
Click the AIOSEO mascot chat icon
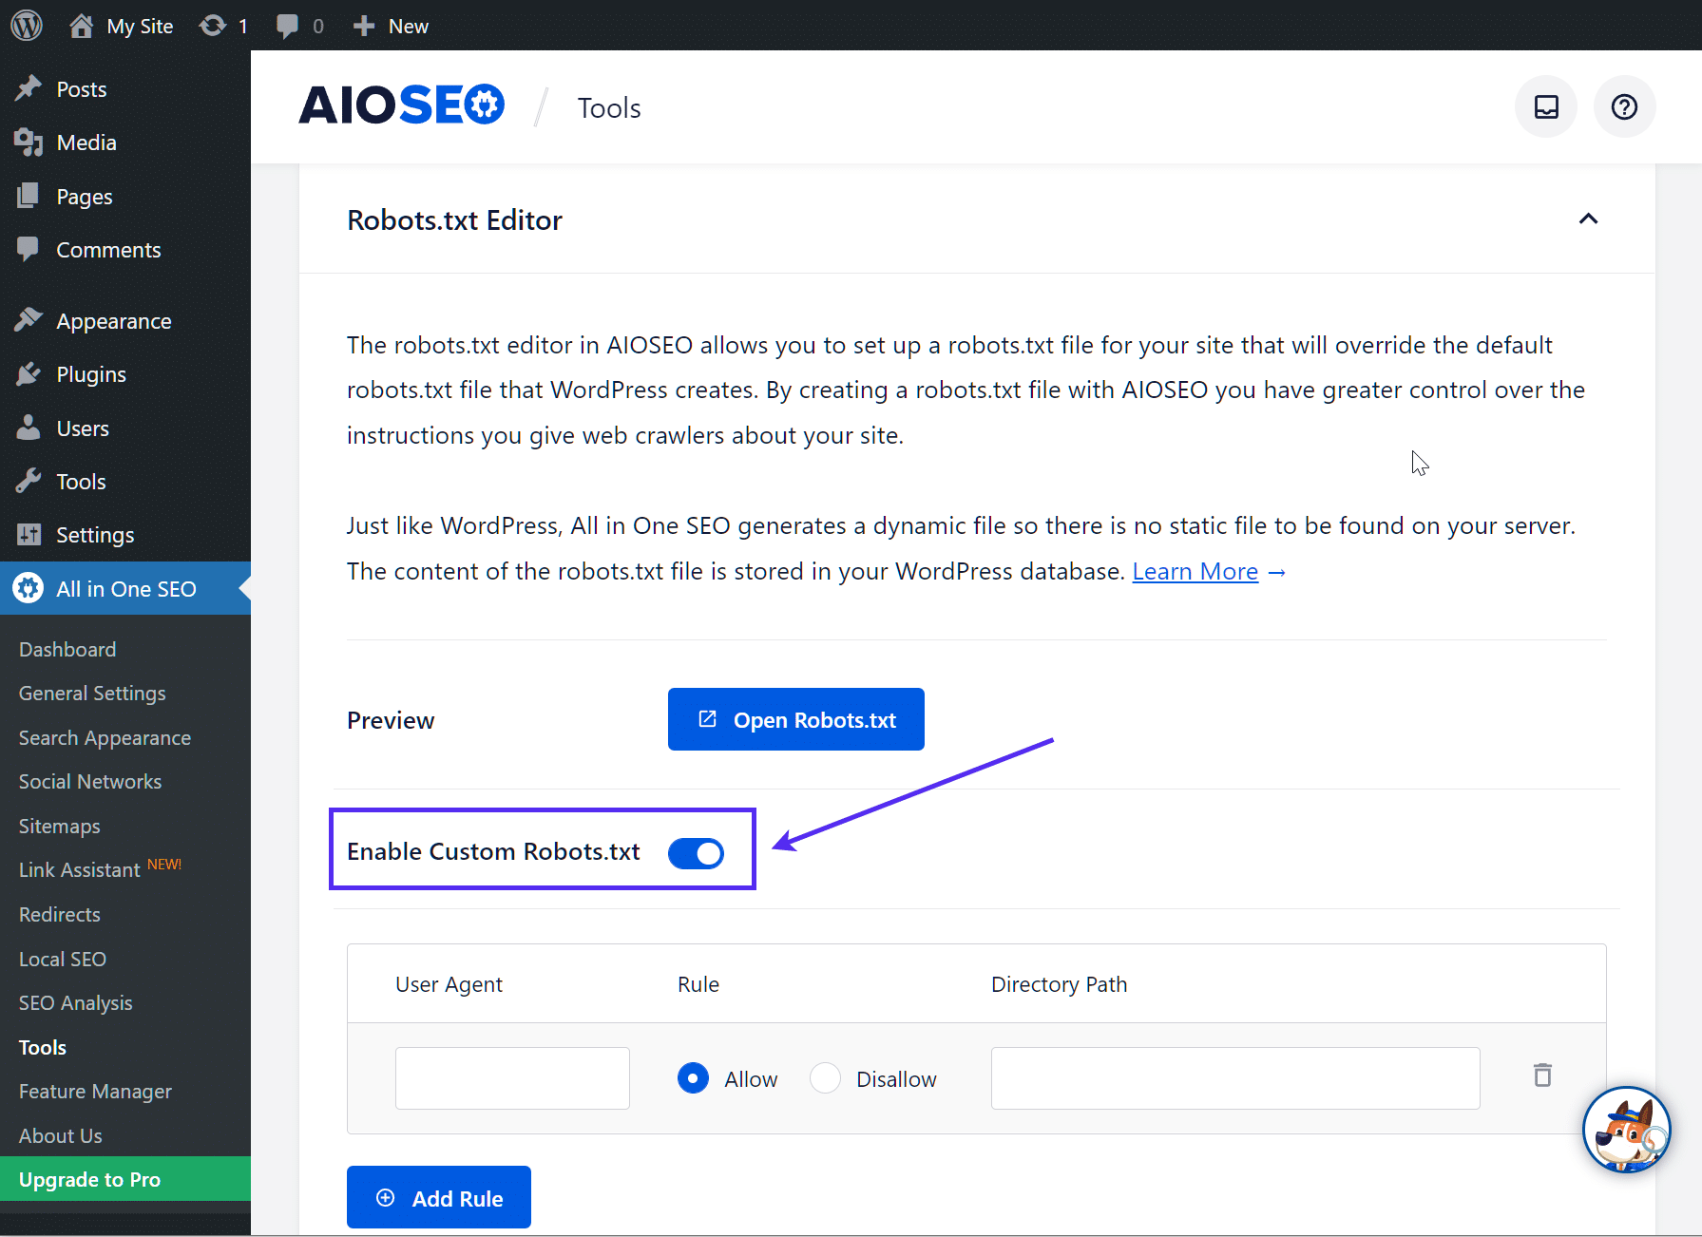pyautogui.click(x=1627, y=1130)
